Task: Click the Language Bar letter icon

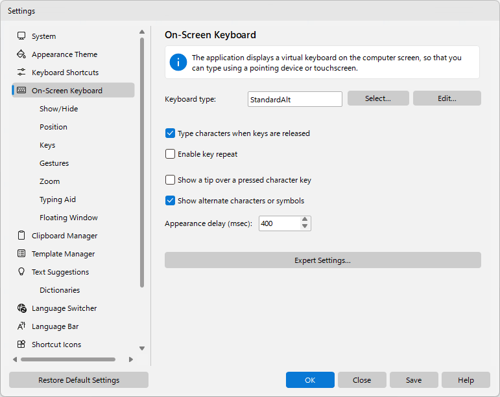Action: [x=21, y=326]
